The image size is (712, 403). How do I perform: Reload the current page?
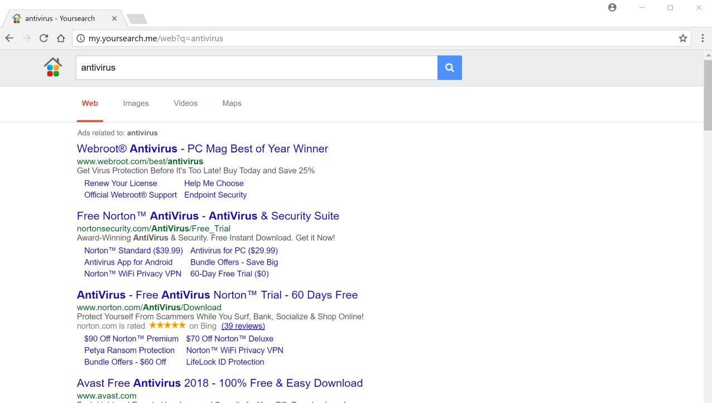(44, 39)
